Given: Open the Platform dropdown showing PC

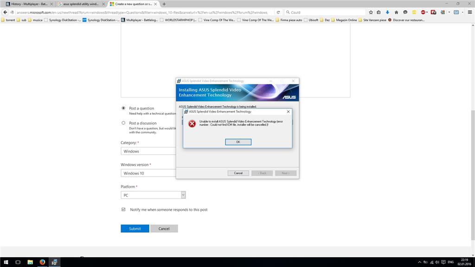Looking at the screenshot, I should pyautogui.click(x=153, y=195).
